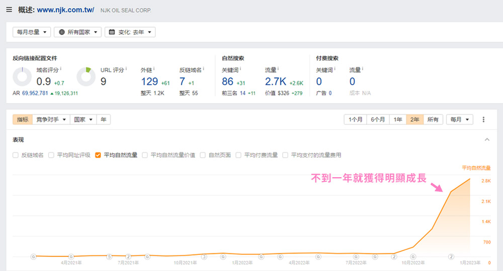
Task: Open the 129 外链 count link
Action: (x=149, y=82)
